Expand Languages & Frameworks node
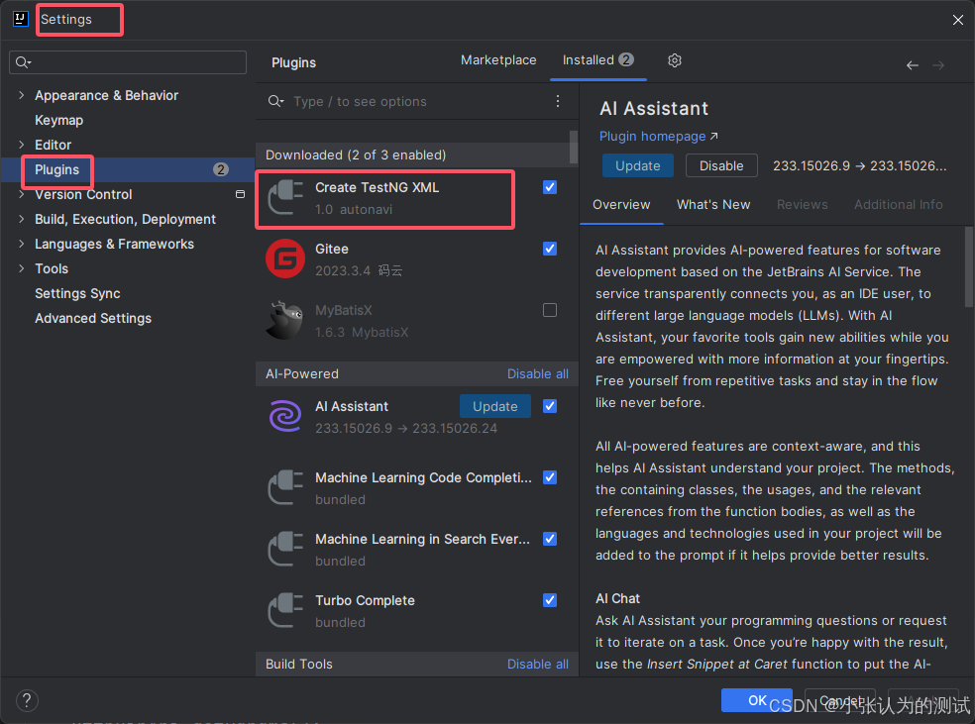The image size is (975, 724). click(x=22, y=244)
